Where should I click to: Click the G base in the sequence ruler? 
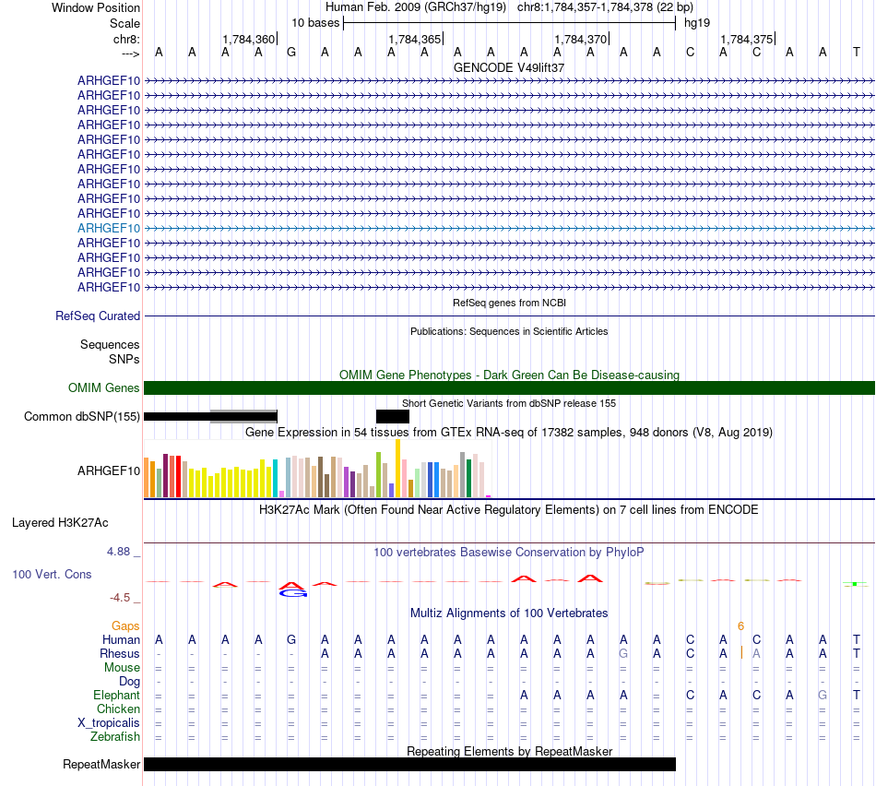pos(291,53)
